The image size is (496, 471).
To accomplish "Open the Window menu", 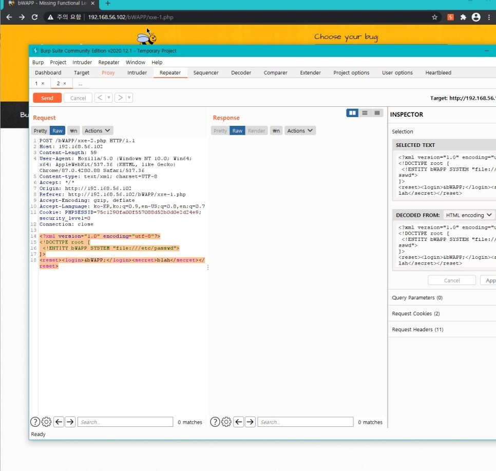I will pos(136,62).
